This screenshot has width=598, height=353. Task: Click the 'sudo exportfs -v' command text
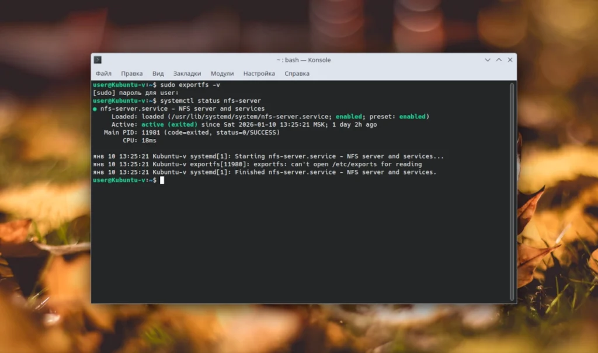tap(190, 85)
